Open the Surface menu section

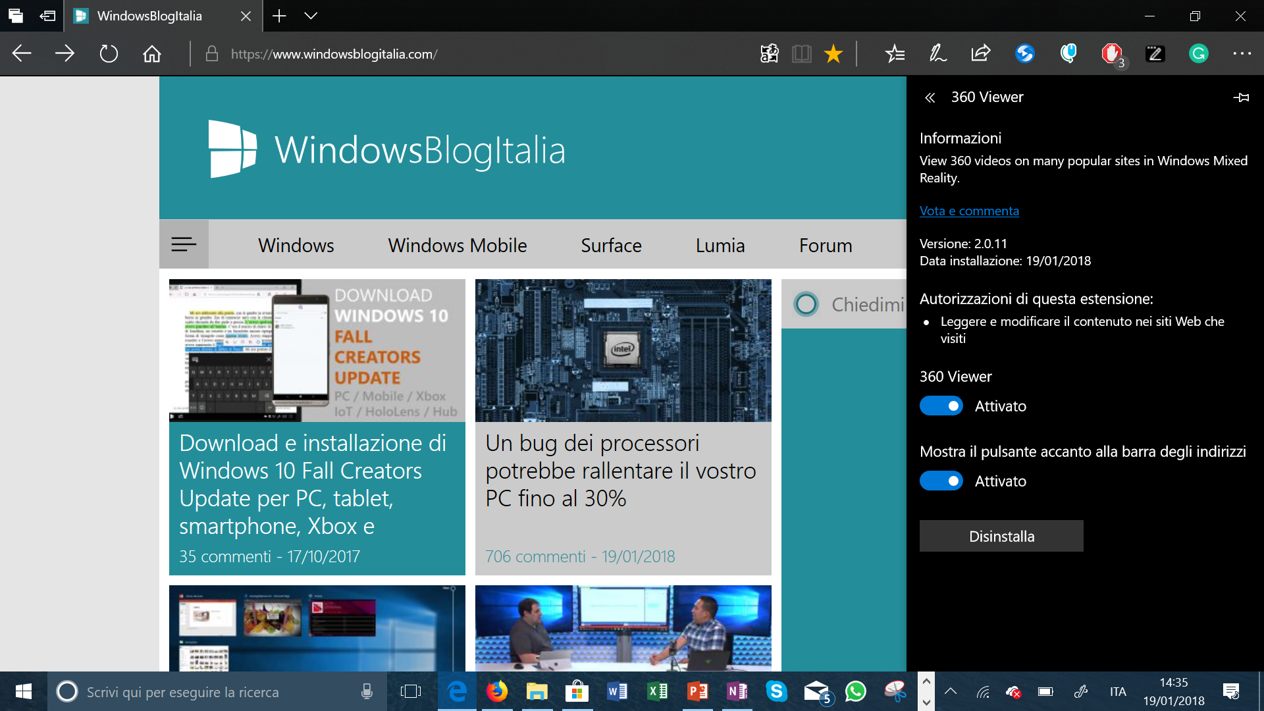pos(611,246)
